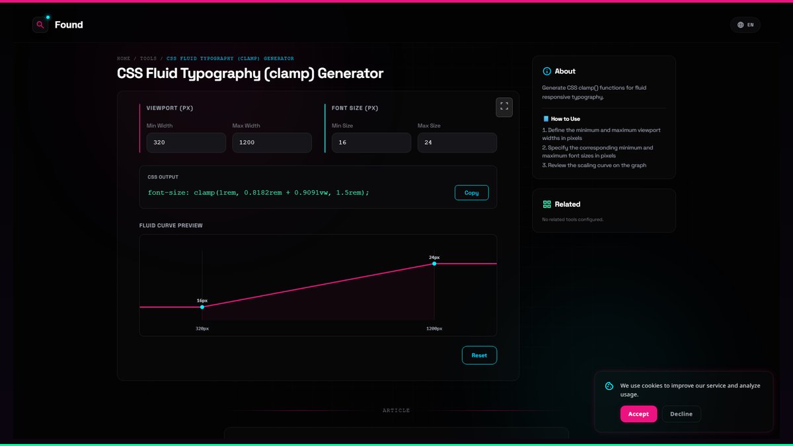793x446 pixels.
Task: Click the CSS OUTPUT label
Action: click(x=163, y=177)
